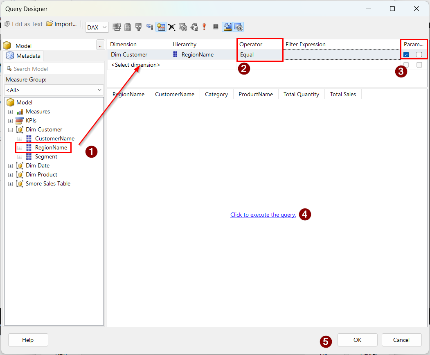Click the Model cube icon at top left
The height and width of the screenshot is (355, 430).
click(7, 45)
